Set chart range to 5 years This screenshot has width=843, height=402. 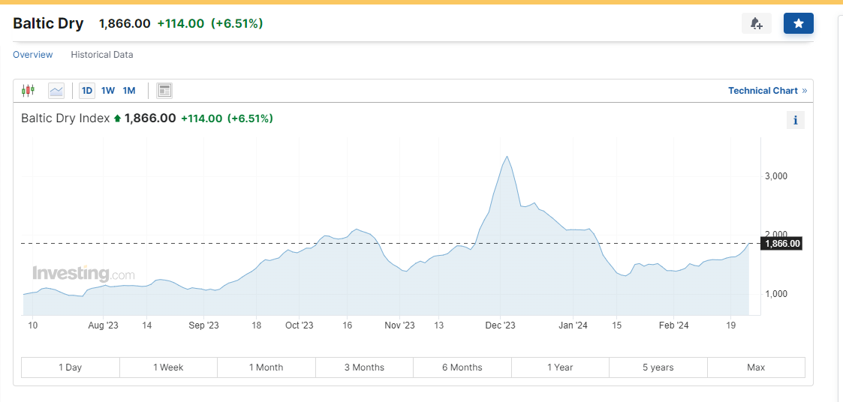click(658, 367)
